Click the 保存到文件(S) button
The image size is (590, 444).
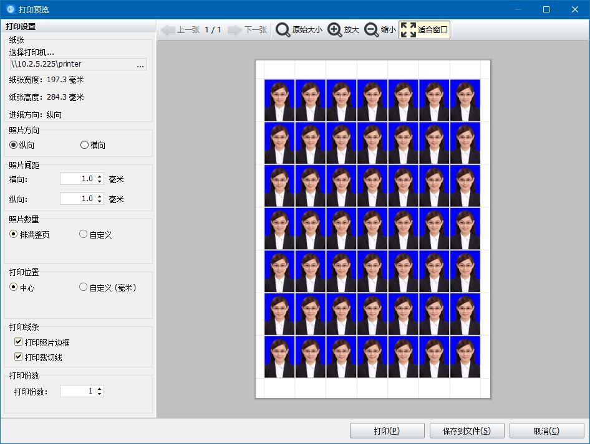[x=467, y=431]
